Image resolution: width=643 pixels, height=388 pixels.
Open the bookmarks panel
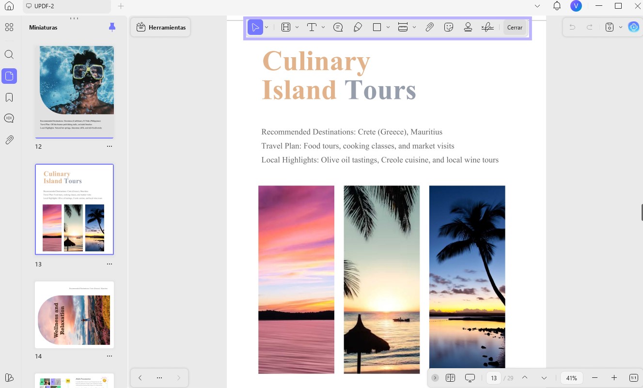[9, 97]
